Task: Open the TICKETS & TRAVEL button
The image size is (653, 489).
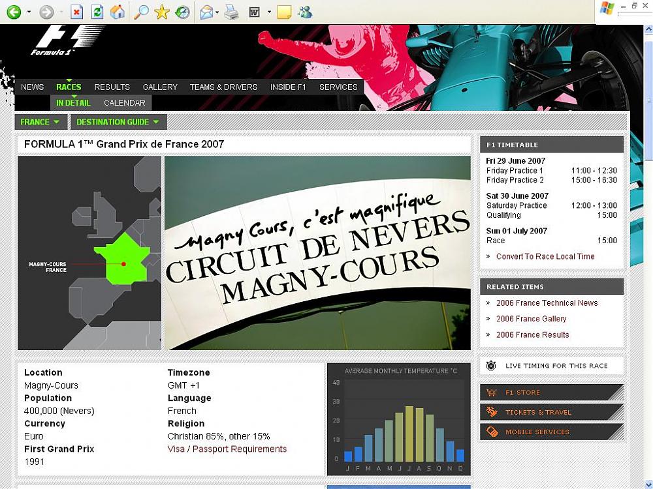Action: 552,412
